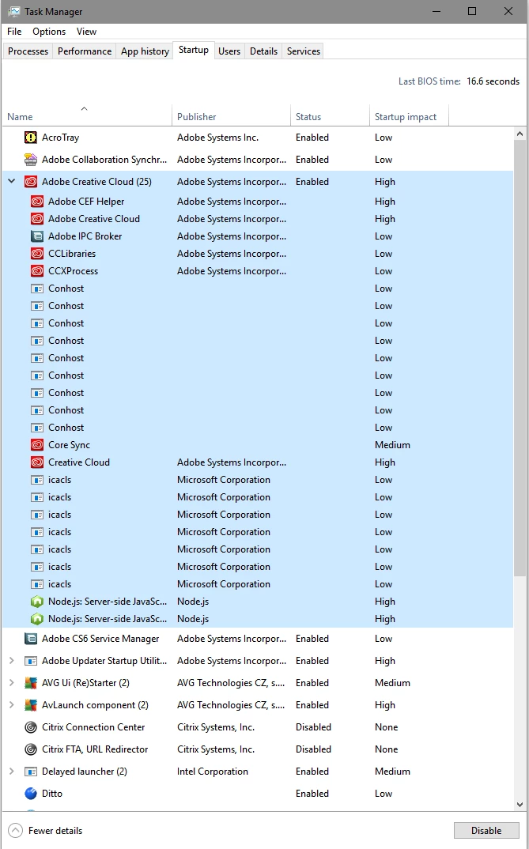Screen dimensions: 529x849
Task: Switch to the Users tab
Action: (x=229, y=51)
